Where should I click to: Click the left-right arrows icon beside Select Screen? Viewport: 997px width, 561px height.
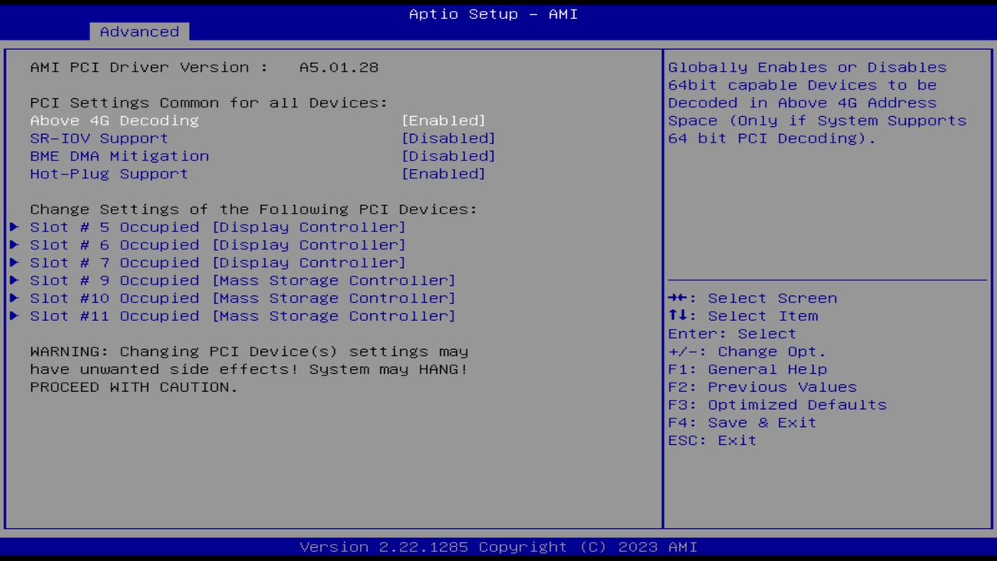click(x=678, y=298)
